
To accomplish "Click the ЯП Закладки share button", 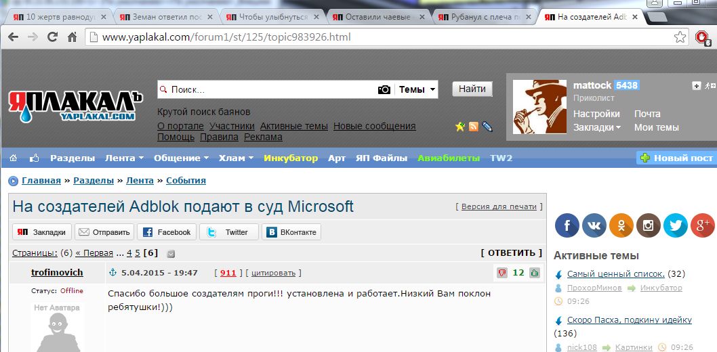I will (42, 232).
